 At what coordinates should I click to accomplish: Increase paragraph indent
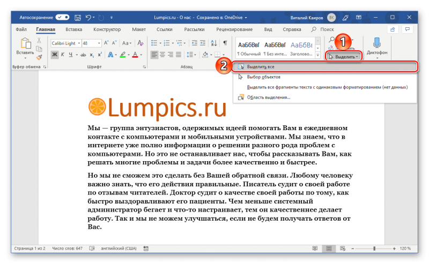(x=203, y=43)
